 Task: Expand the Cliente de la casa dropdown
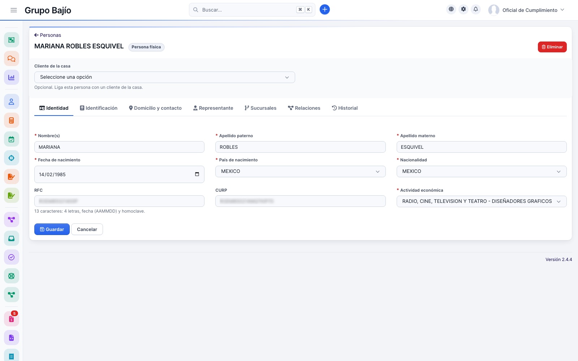point(165,77)
